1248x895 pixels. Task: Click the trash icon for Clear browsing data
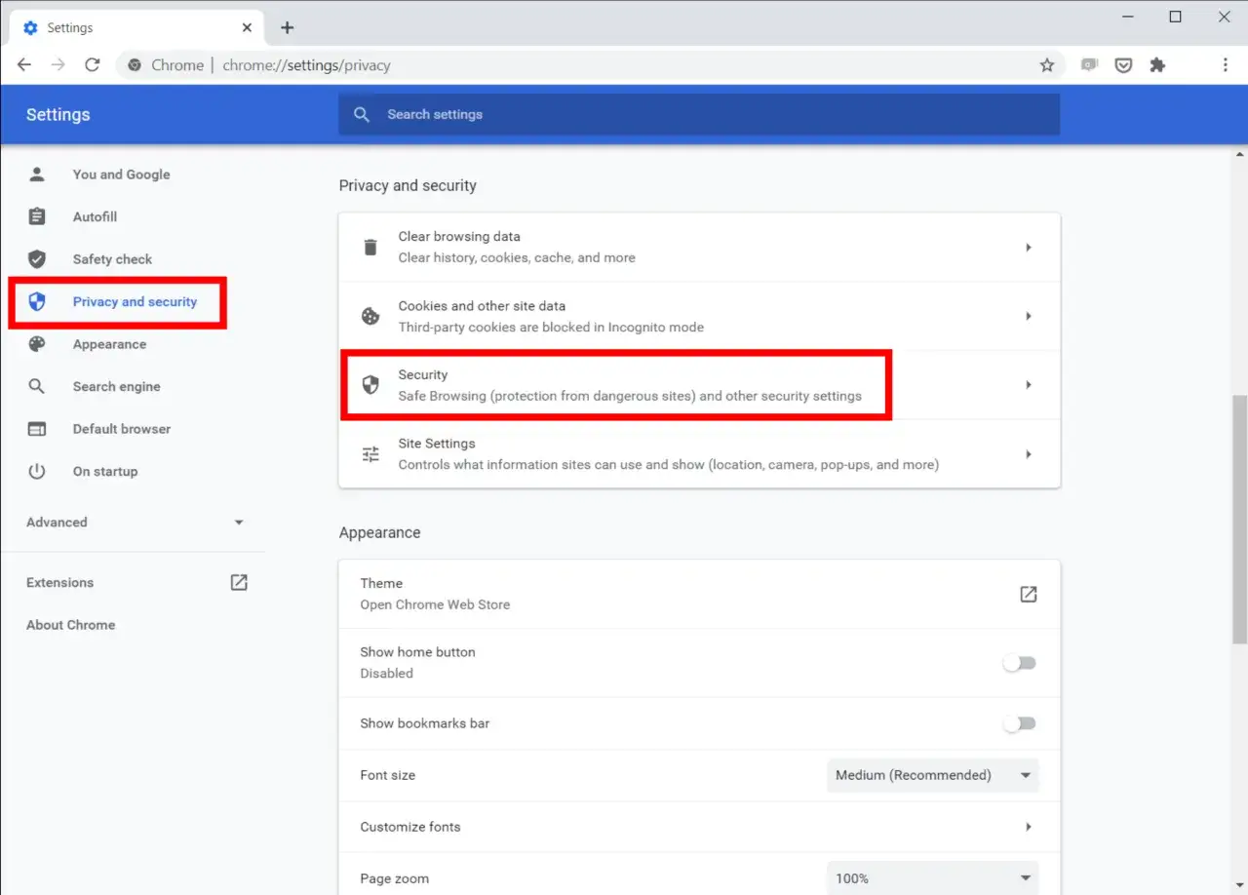pos(370,247)
